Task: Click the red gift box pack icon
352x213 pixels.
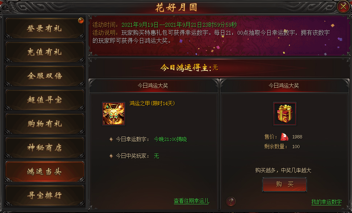Action: [x=285, y=114]
